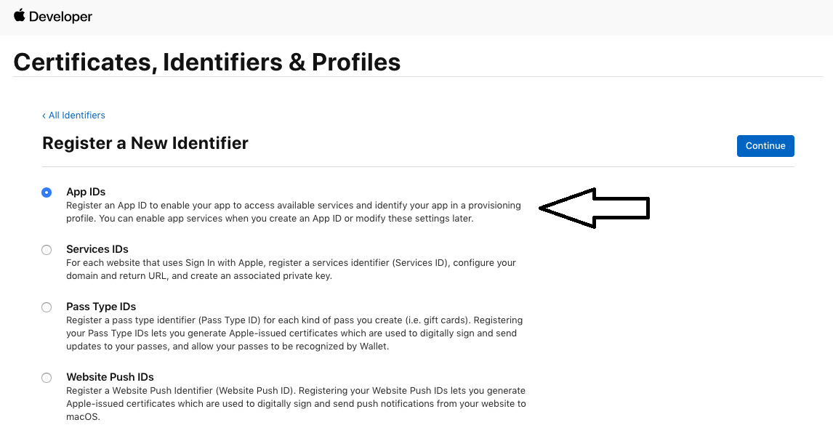The height and width of the screenshot is (433, 833).
Task: Click the black arrow pointing at App IDs
Action: (x=594, y=209)
